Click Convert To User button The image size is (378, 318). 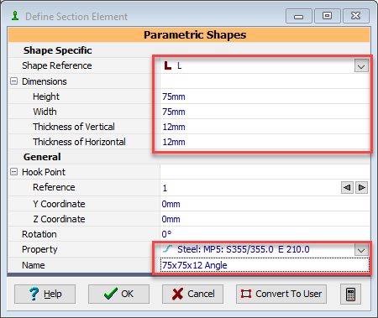[x=281, y=294]
